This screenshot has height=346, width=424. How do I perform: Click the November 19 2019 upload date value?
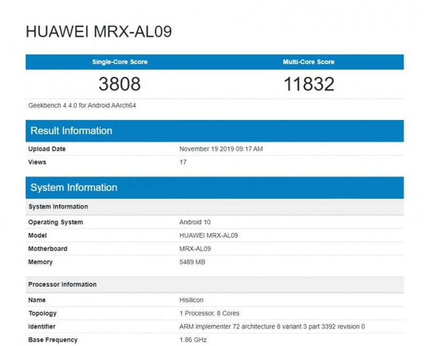click(221, 149)
